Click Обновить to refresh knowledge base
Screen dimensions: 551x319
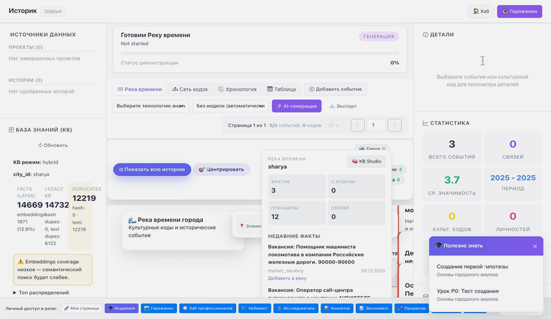53,145
